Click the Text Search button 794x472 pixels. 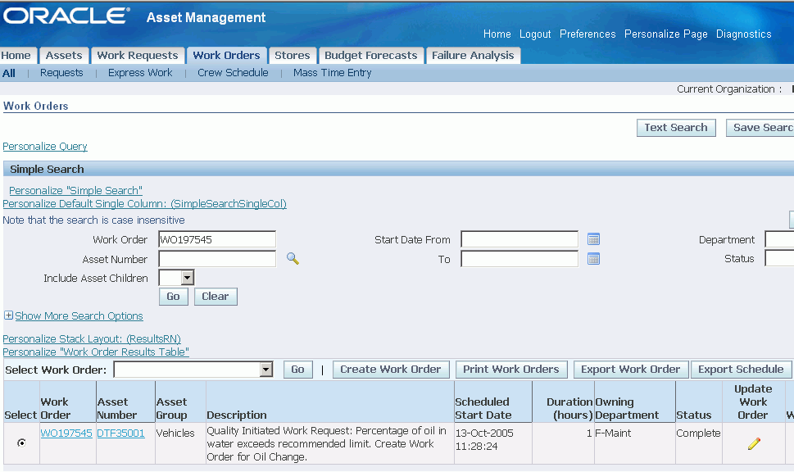[x=676, y=128]
